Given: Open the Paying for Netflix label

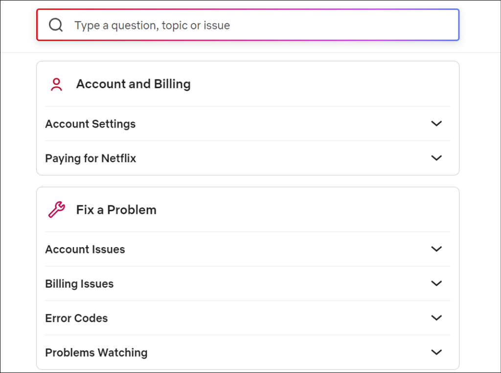Looking at the screenshot, I should click(91, 158).
